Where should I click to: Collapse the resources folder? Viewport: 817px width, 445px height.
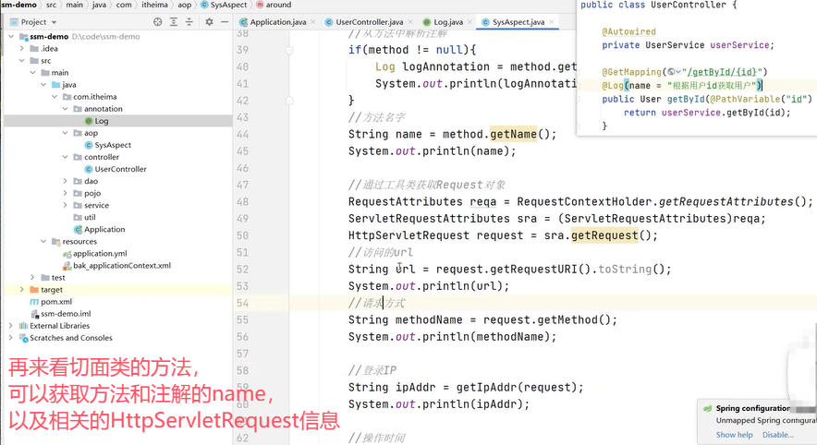coord(43,241)
